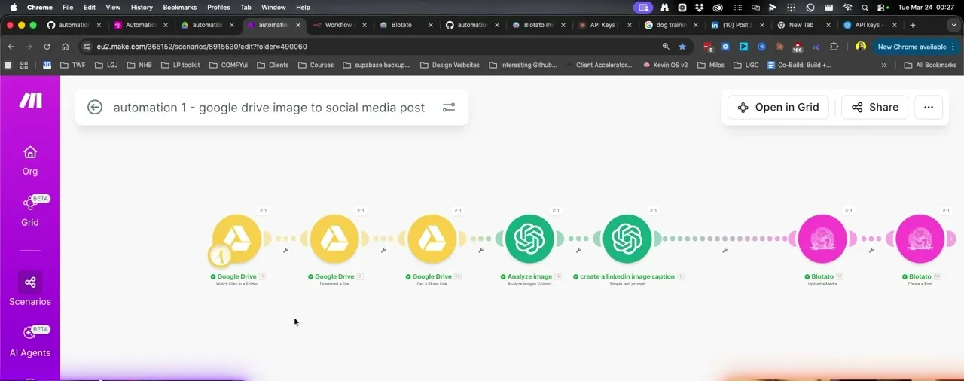Click wrench filter between the Blotato modules
This screenshot has width=964, height=381.
871,250
